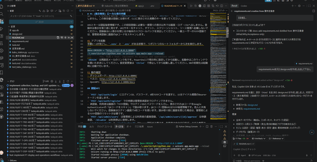Click the plus attach icon in chat input
This screenshot has height=162, width=317.
pyautogui.click(x=234, y=155)
